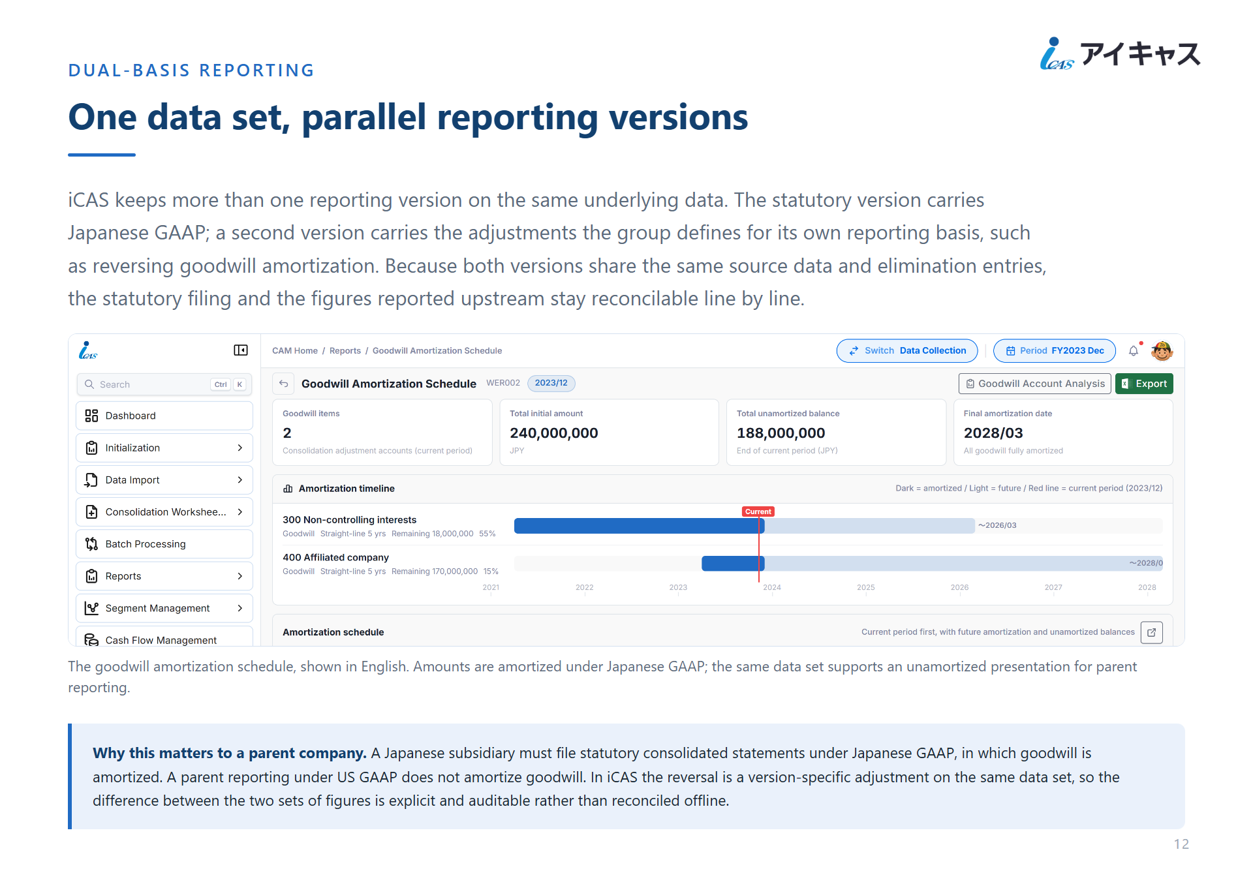The height and width of the screenshot is (886, 1253).
Task: Expand the Data Import menu chevron
Action: coord(240,480)
